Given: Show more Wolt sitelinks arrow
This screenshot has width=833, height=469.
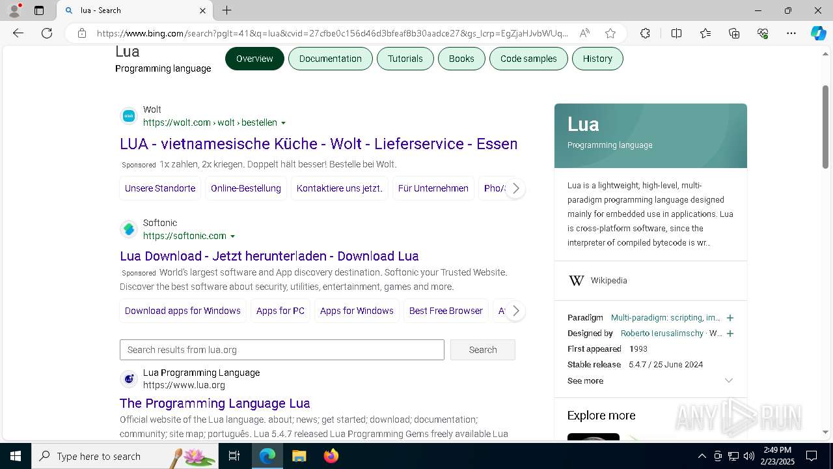Looking at the screenshot, I should (x=515, y=188).
